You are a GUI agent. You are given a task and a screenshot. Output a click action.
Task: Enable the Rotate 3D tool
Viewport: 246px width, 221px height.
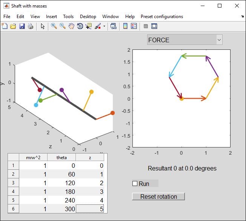pyautogui.click(x=80, y=26)
